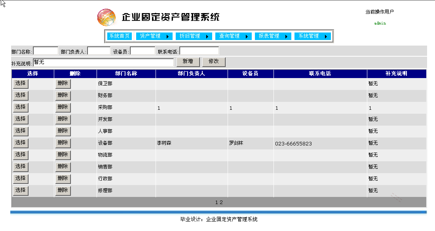Expand the arrow beside 折旧管理
This screenshot has width=435, height=231.
pyautogui.click(x=207, y=36)
